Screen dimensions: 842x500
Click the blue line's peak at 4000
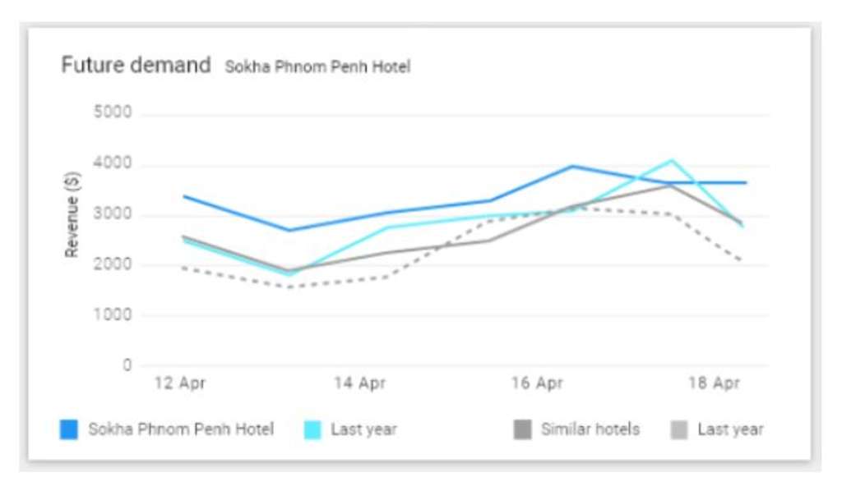tap(573, 166)
